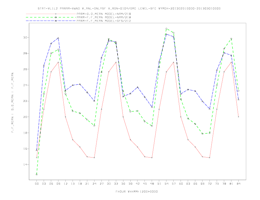Viewport: 260px width, 200px height.
Task: Click x-axis tick label 63
Action: pos(188,184)
